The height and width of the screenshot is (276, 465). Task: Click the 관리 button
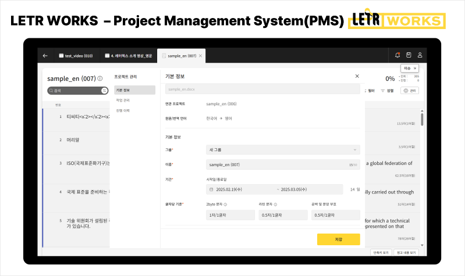(x=410, y=91)
